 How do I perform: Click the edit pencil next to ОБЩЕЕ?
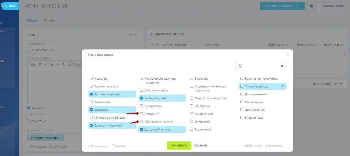(x=38, y=34)
